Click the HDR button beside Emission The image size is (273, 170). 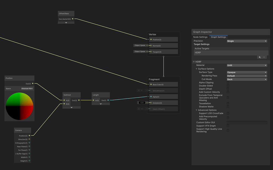click(142, 103)
